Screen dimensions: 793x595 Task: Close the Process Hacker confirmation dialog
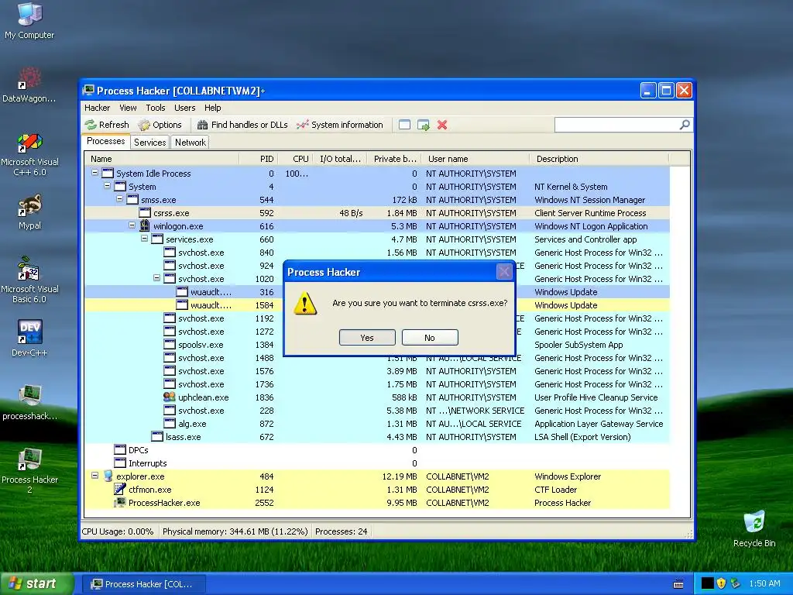(504, 272)
